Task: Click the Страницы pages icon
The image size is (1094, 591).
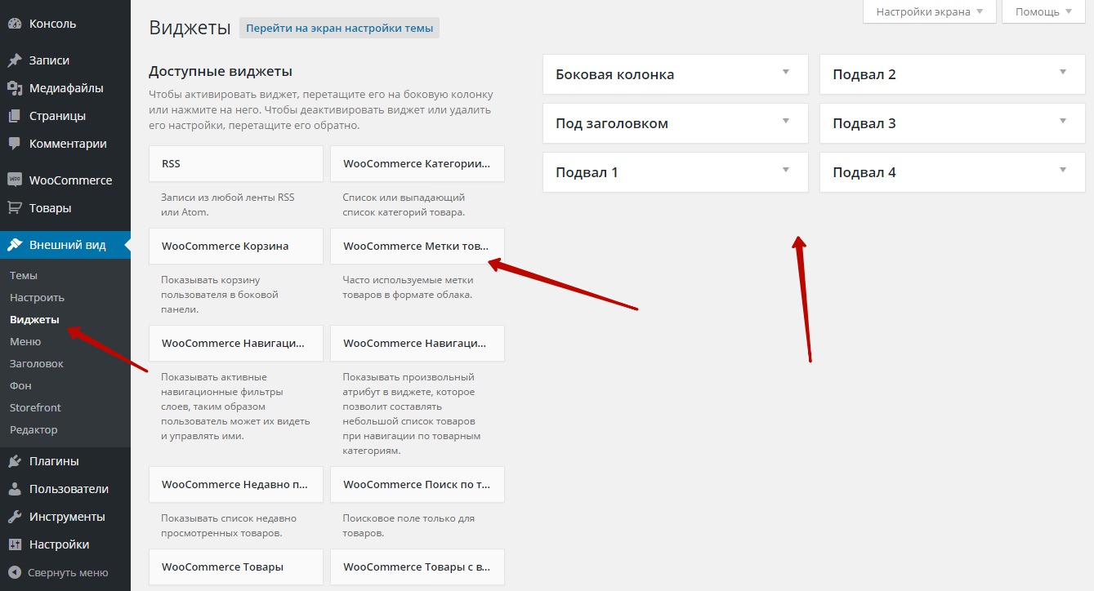Action: tap(15, 116)
